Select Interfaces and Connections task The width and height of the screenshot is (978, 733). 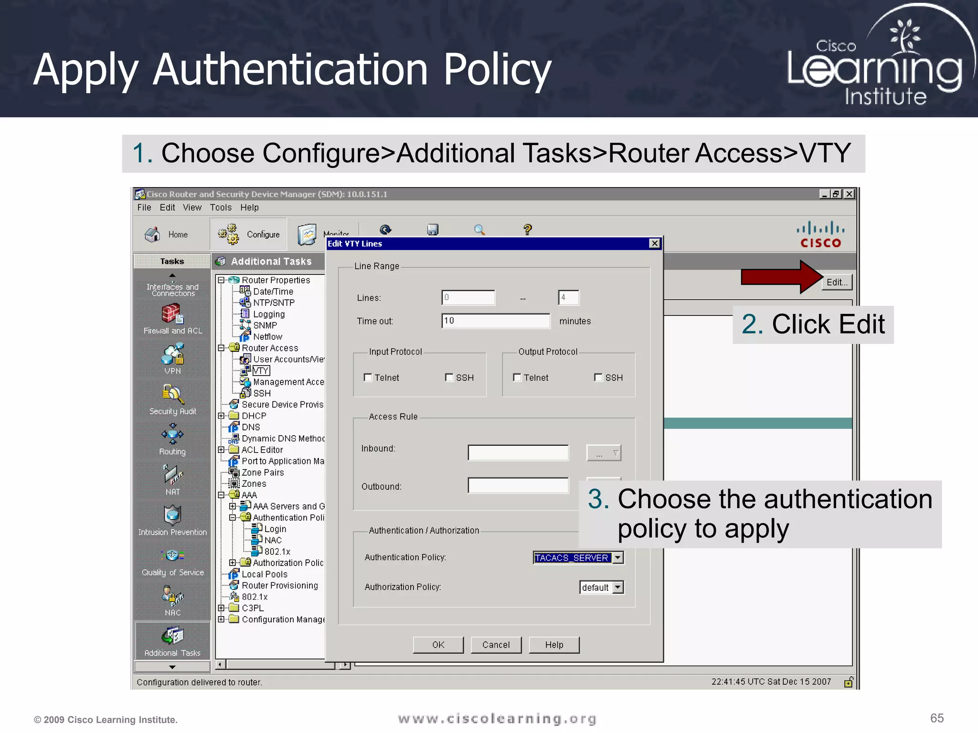pyautogui.click(x=172, y=290)
